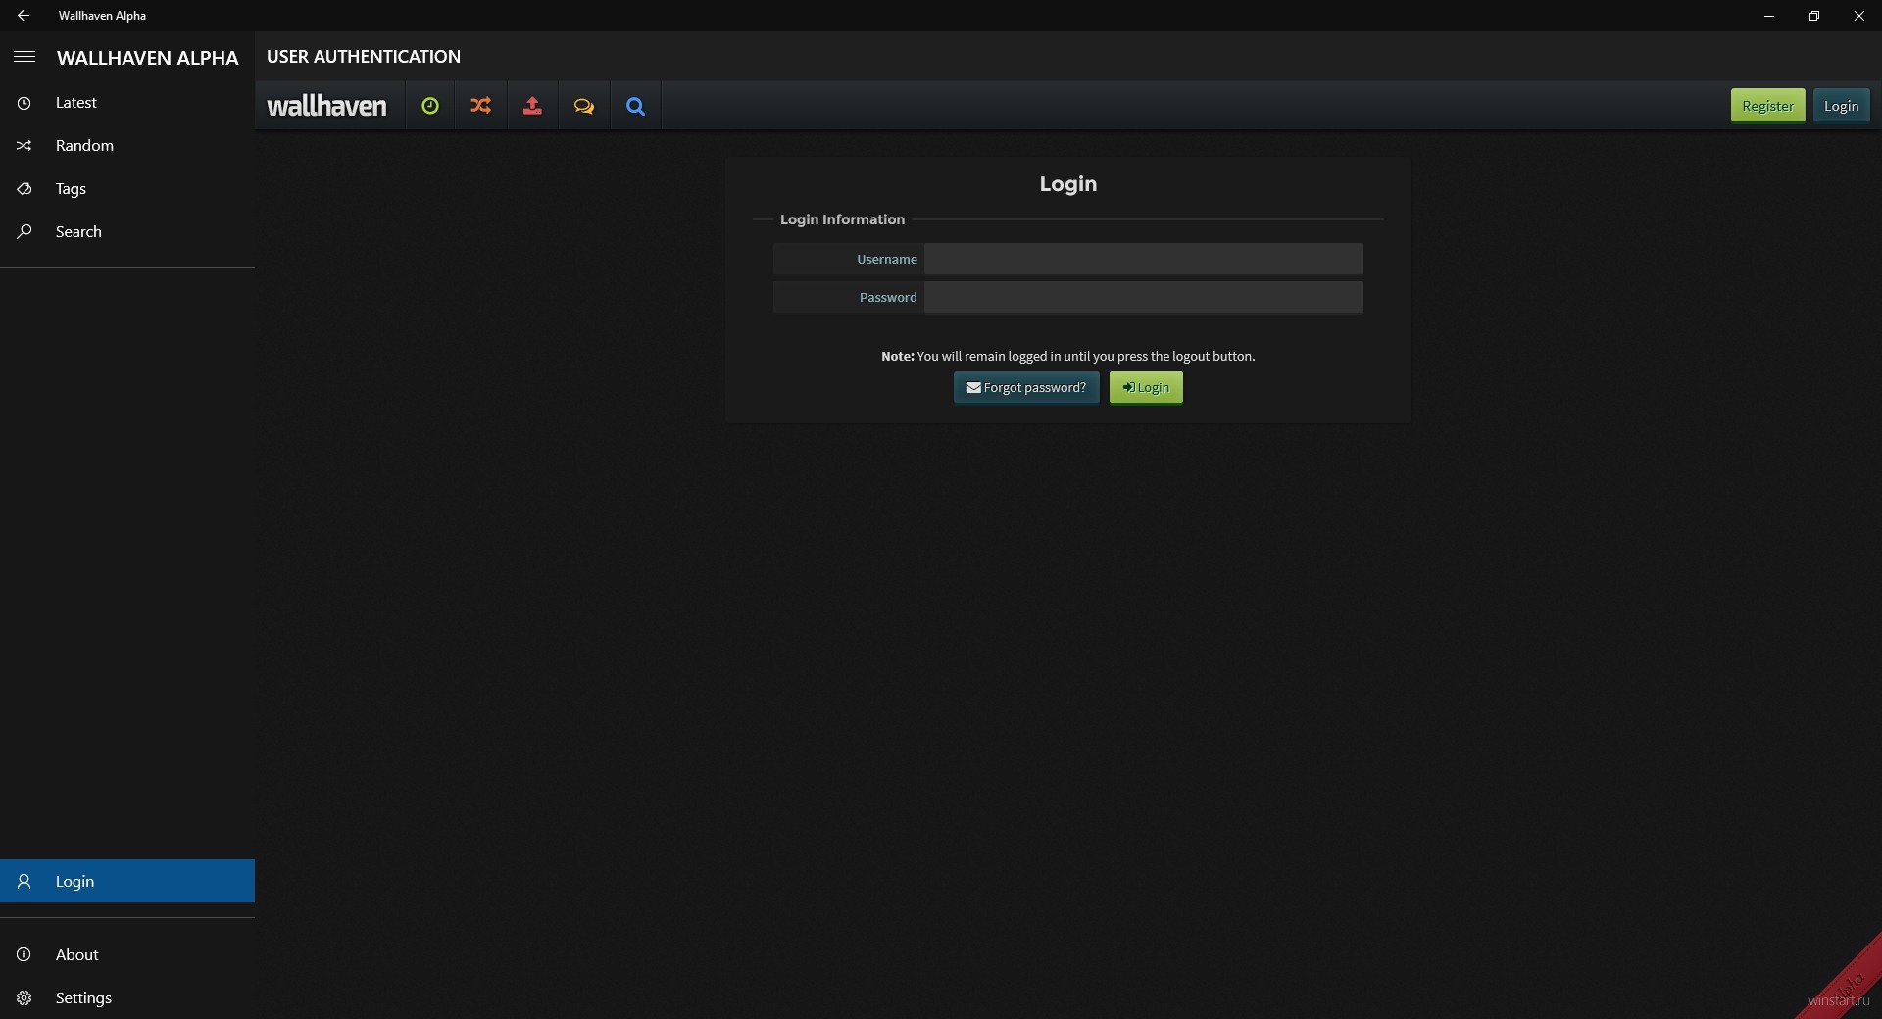Open the hamburger navigation menu
The height and width of the screenshot is (1019, 1882).
click(25, 57)
